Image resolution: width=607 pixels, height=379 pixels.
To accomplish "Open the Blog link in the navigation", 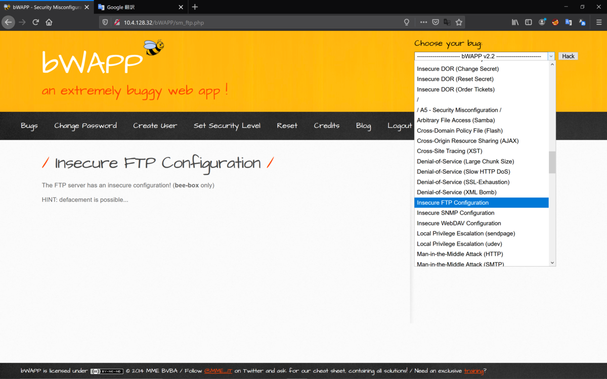I will coord(363,126).
